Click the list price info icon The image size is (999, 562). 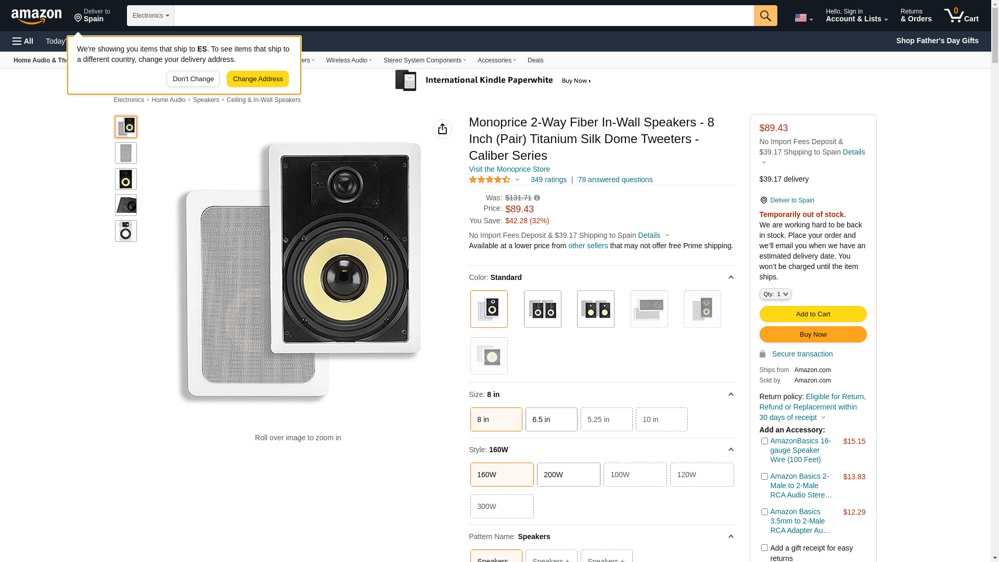point(537,198)
